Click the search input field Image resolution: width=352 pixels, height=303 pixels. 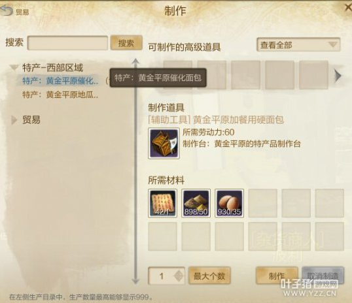click(x=67, y=43)
